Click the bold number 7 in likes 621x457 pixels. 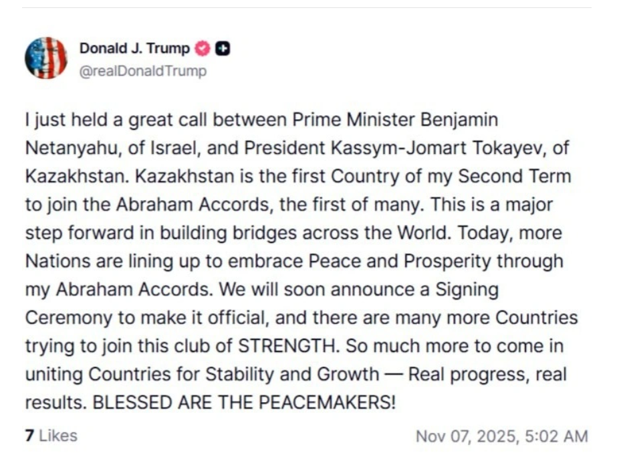(x=29, y=436)
